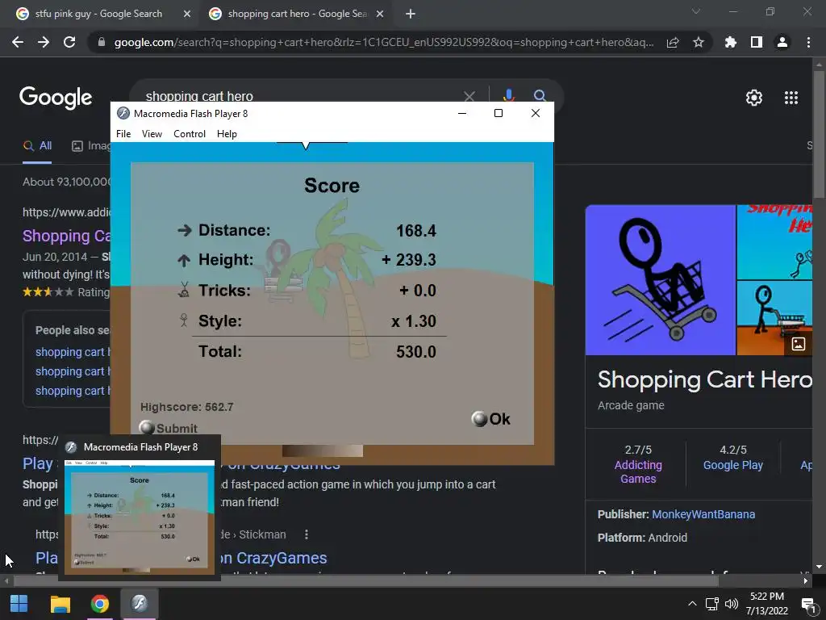The image size is (826, 620).
Task: Open Chrome tab search chevron
Action: tap(696, 11)
